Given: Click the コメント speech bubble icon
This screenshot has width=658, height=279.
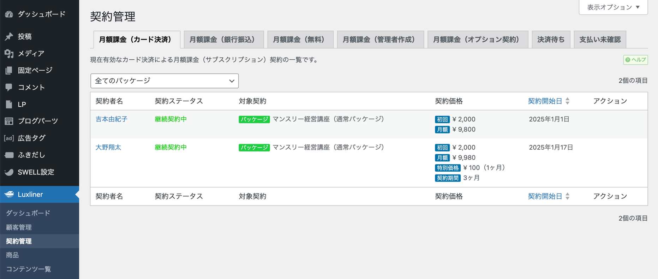Looking at the screenshot, I should tap(9, 87).
